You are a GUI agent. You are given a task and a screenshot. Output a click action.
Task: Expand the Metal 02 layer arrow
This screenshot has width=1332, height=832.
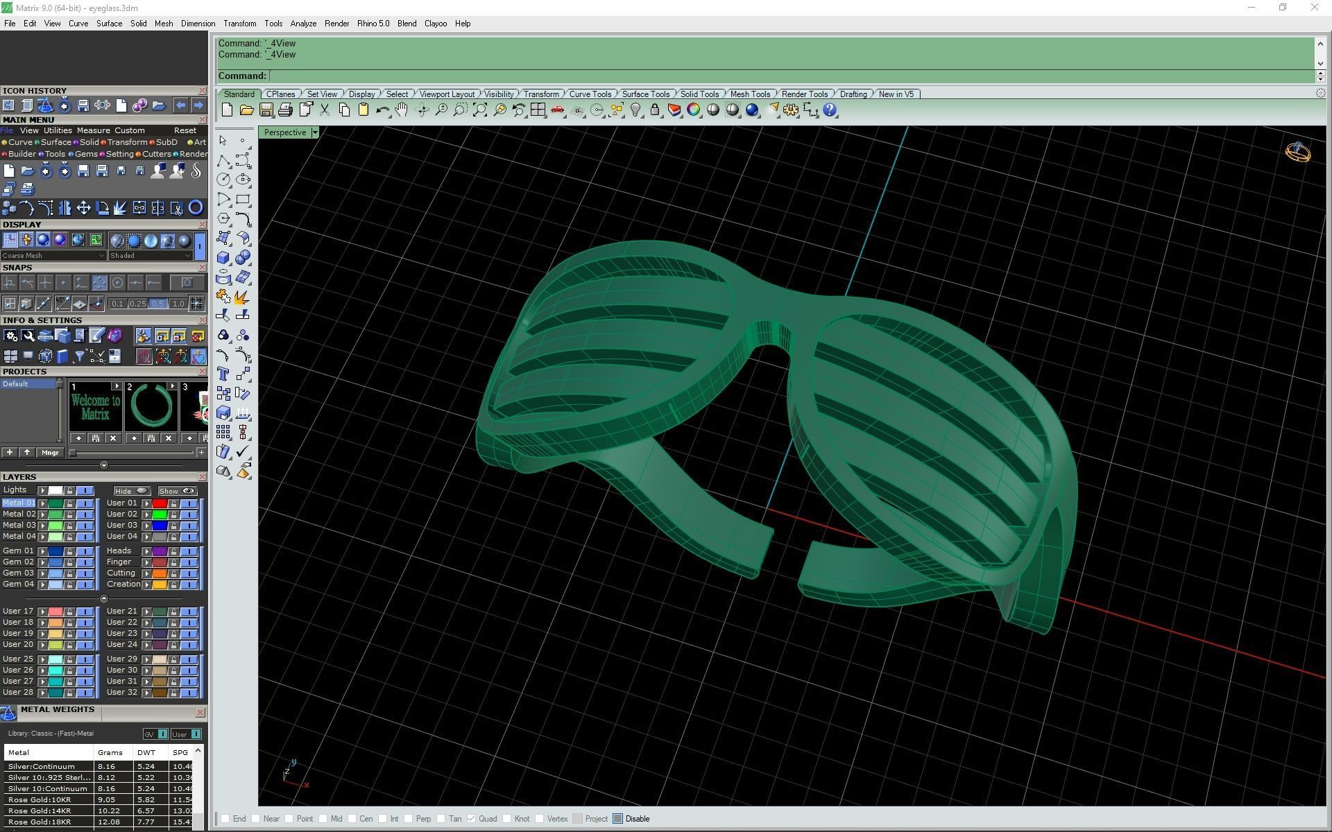tap(43, 514)
